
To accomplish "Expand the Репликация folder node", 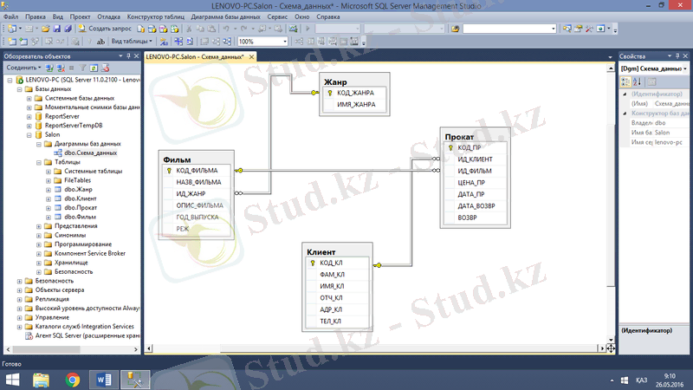I will click(x=19, y=299).
